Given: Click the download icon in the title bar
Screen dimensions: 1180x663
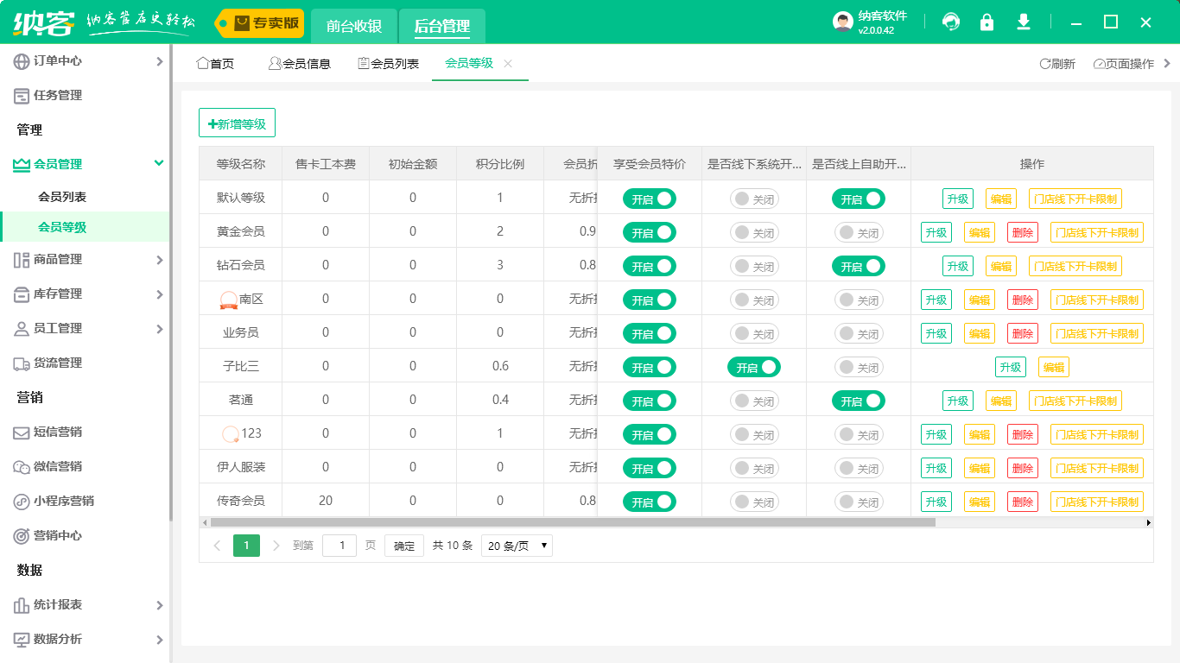Looking at the screenshot, I should click(x=1023, y=22).
